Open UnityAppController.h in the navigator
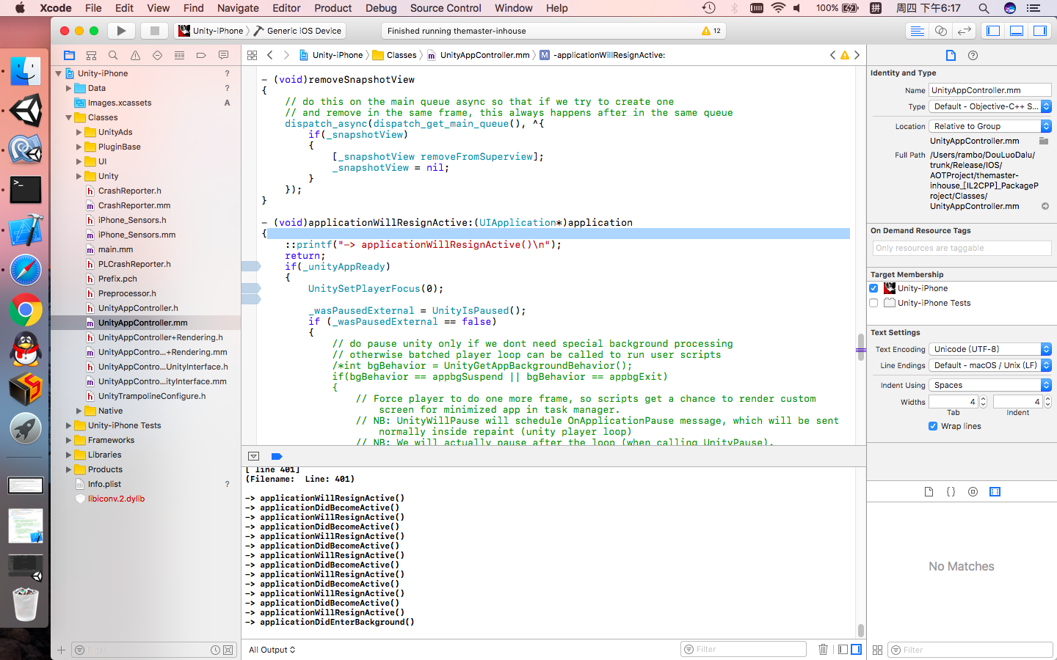Viewport: 1057px width, 660px height. click(138, 308)
